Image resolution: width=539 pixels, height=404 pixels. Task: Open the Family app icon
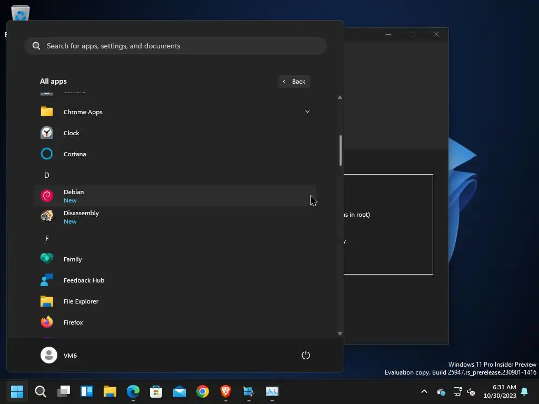[47, 259]
